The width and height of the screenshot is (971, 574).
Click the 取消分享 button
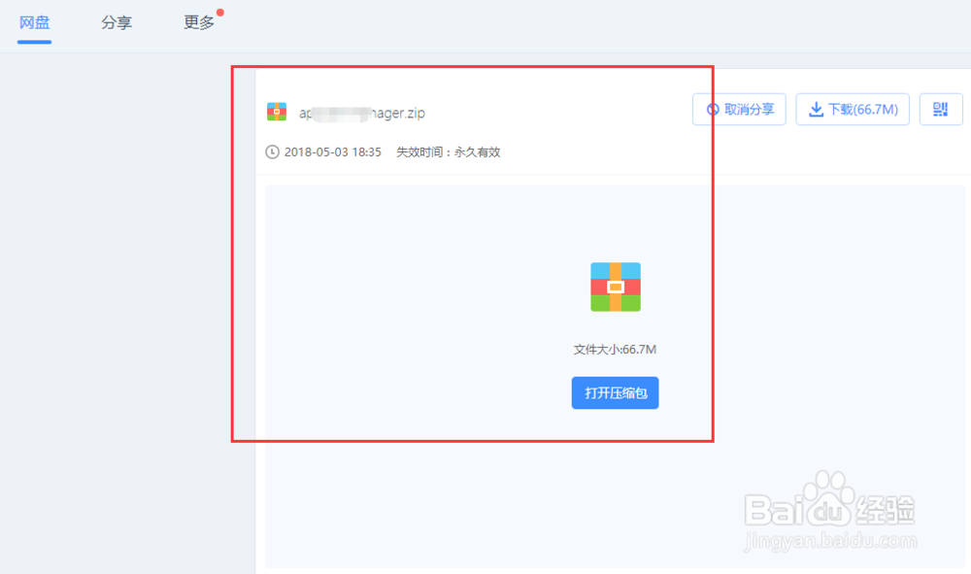(739, 109)
